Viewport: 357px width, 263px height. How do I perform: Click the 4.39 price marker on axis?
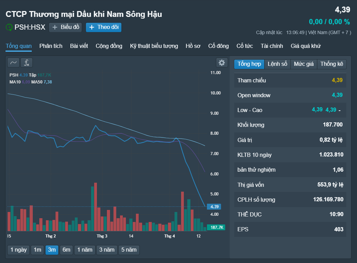coord(214,206)
